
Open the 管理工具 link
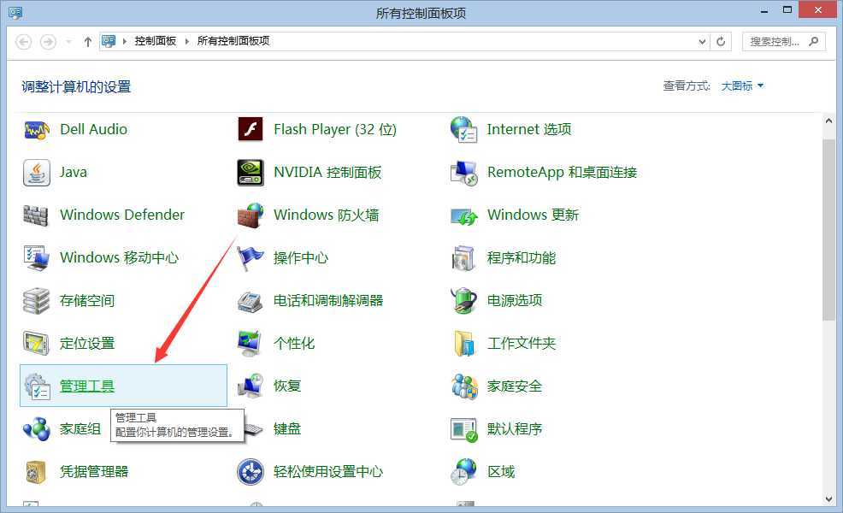click(87, 386)
